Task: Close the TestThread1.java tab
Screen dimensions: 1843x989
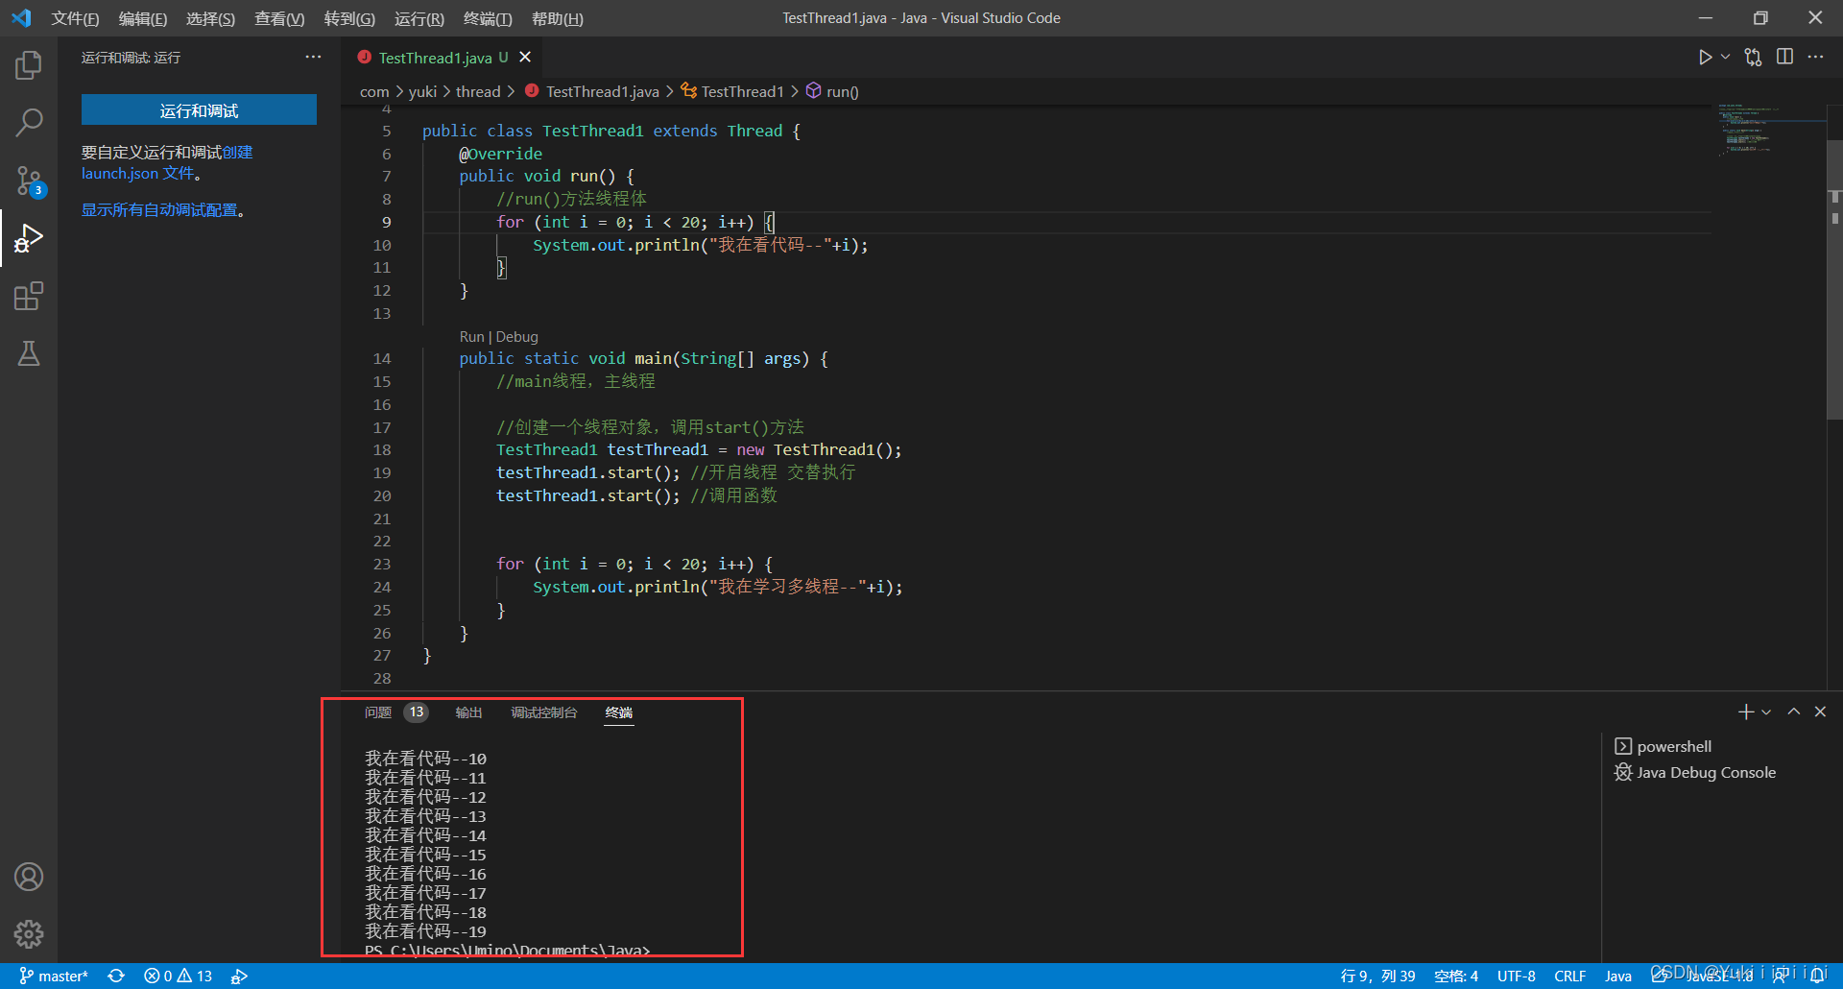Action: coord(525,58)
